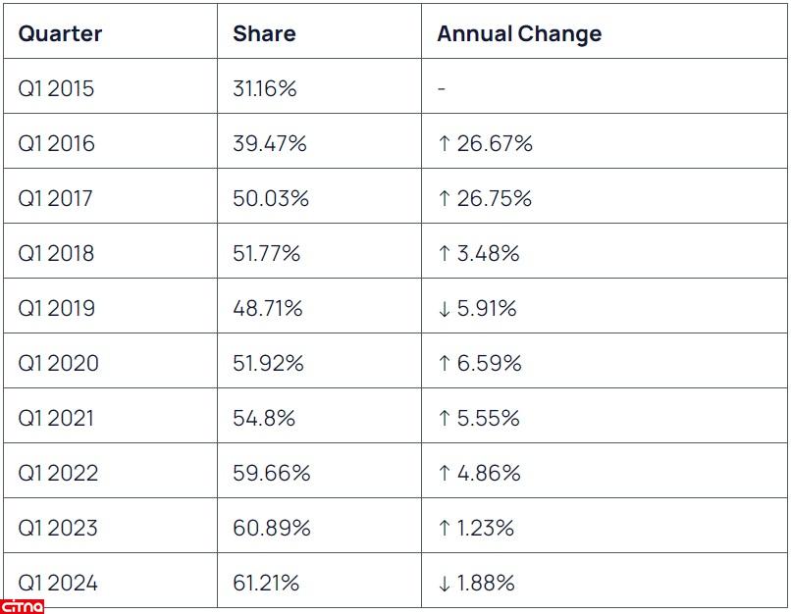The width and height of the screenshot is (791, 614).
Task: Click the up arrow beside 26.67%
Action: (444, 144)
